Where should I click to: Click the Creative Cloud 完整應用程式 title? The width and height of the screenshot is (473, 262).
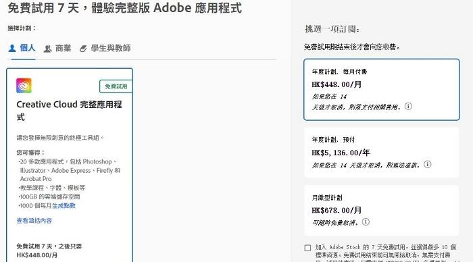click(x=69, y=110)
